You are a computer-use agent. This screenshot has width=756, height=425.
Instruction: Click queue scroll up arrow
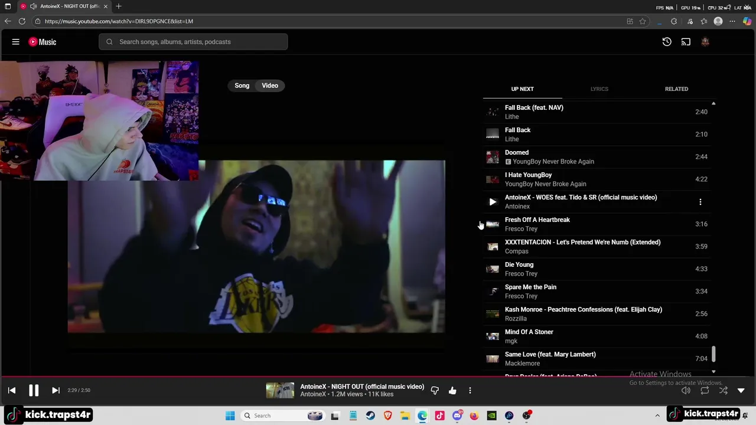[x=713, y=104]
